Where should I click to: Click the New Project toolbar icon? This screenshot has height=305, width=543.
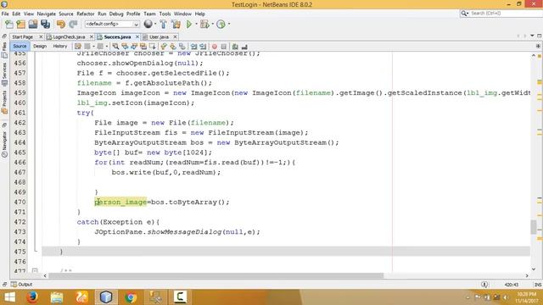[x=20, y=25]
